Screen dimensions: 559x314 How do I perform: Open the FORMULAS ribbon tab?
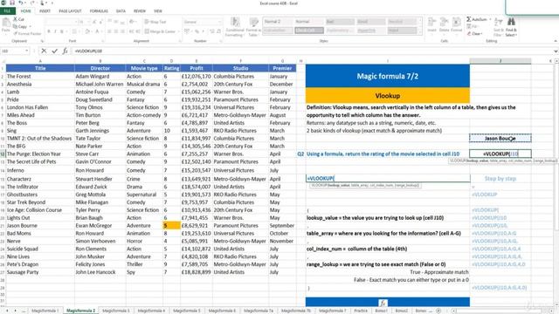point(99,11)
